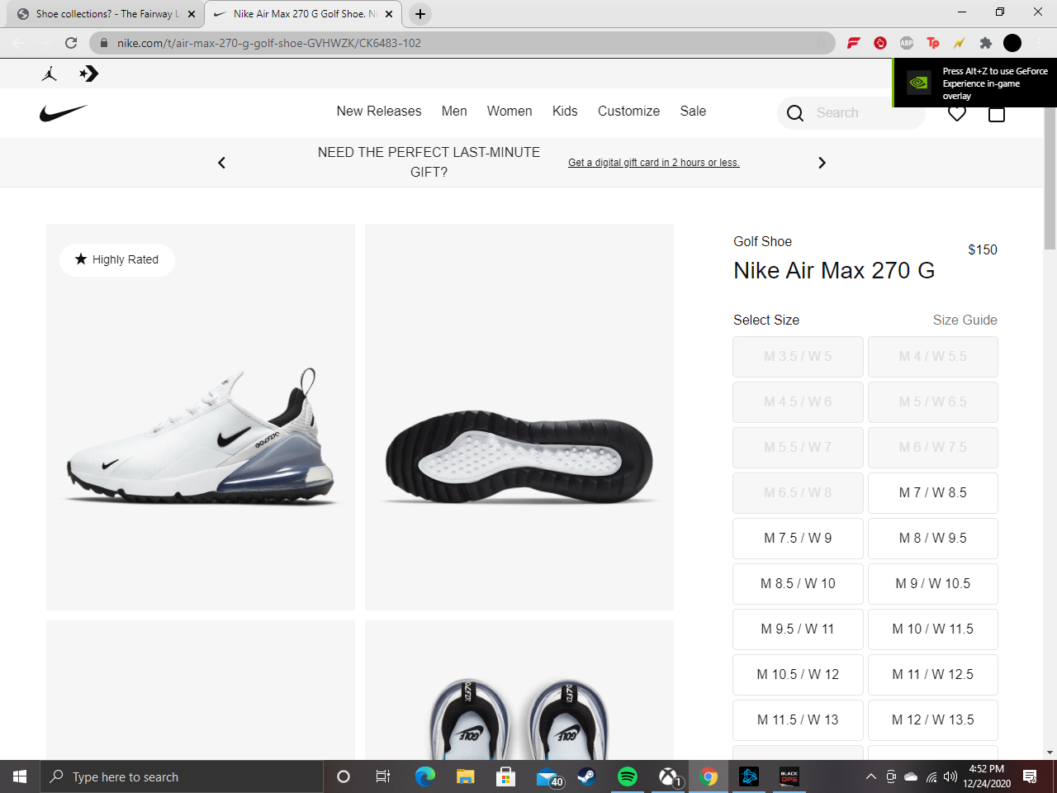Select size M 9 / W 10.5
Screen dimensions: 1057x793
[933, 584]
